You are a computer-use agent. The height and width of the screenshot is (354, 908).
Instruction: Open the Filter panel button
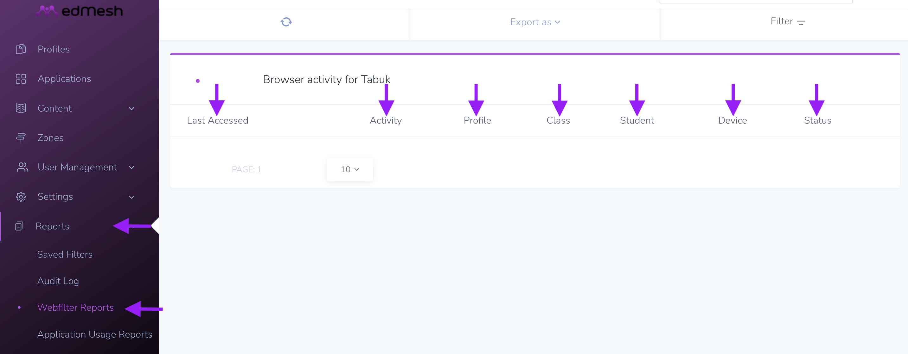[x=787, y=21]
